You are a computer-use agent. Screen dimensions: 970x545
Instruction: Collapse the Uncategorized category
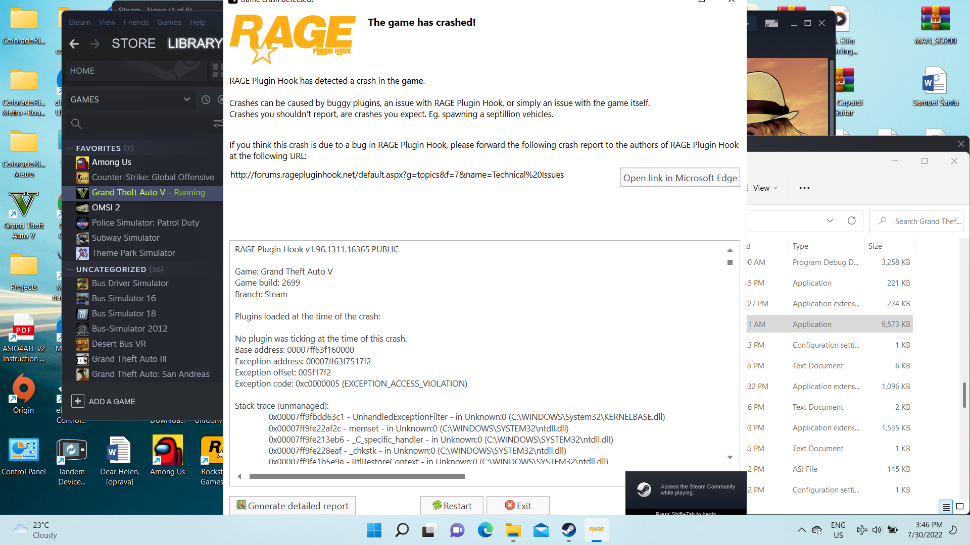70,269
